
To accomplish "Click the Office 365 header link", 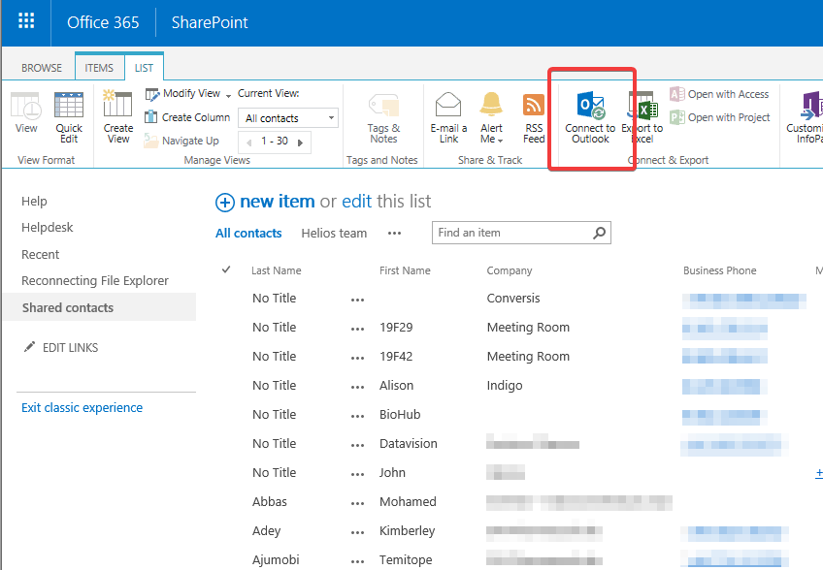I will pos(103,22).
